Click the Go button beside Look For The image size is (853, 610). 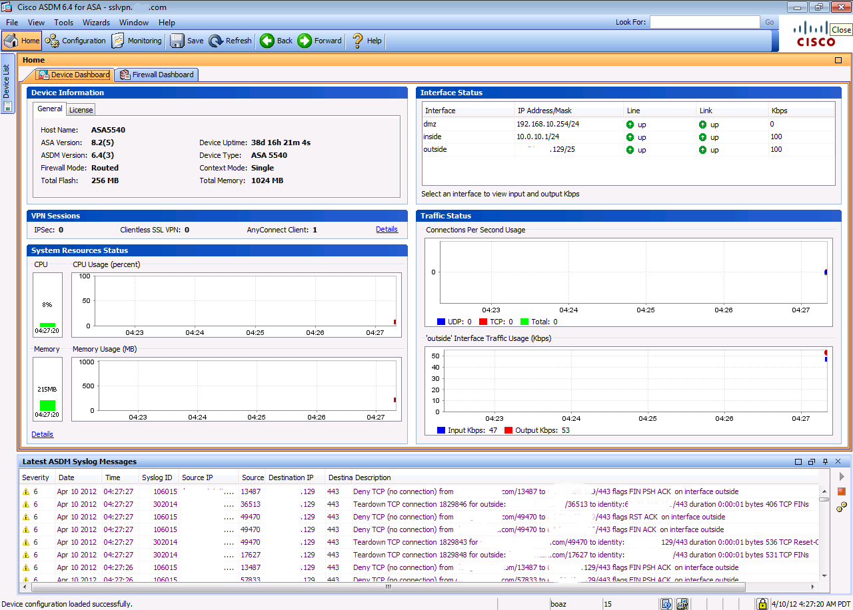pos(769,22)
